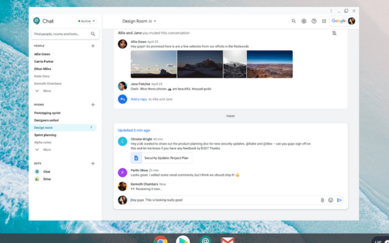Add a new person with People plus

coord(93,46)
